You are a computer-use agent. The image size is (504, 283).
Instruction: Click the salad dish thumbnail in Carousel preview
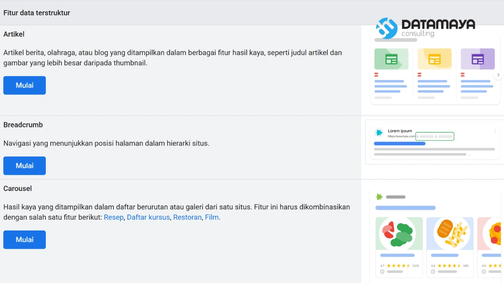click(x=399, y=233)
